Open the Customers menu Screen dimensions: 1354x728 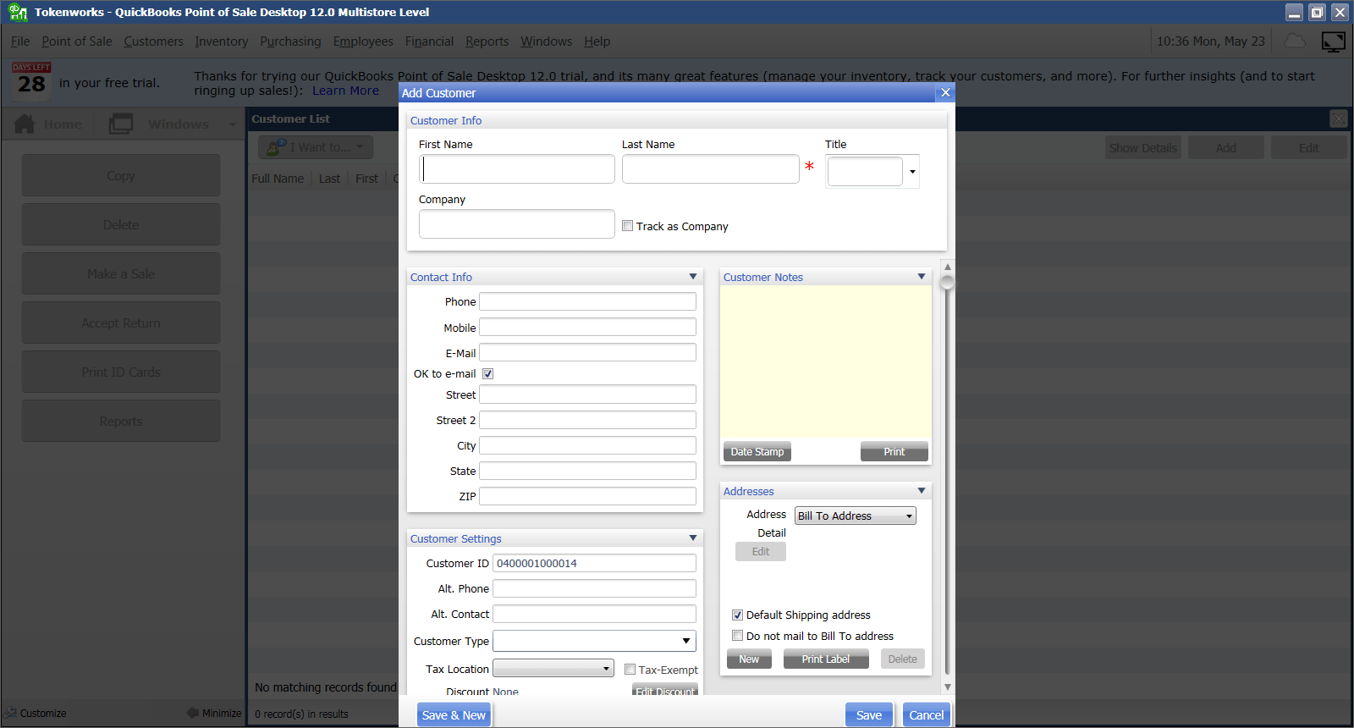[153, 41]
